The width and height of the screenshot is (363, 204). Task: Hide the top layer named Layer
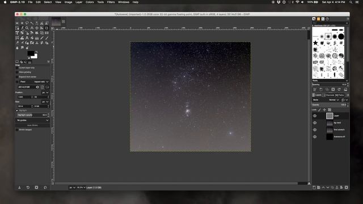coord(315,116)
